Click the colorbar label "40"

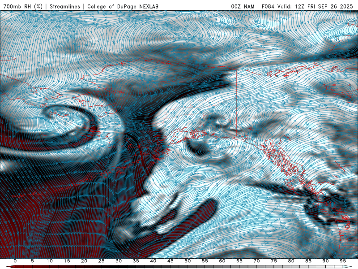coord(153,261)
